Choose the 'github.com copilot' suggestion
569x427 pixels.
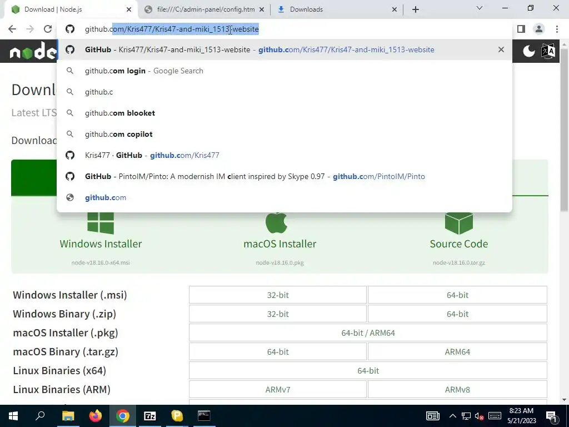click(x=284, y=134)
